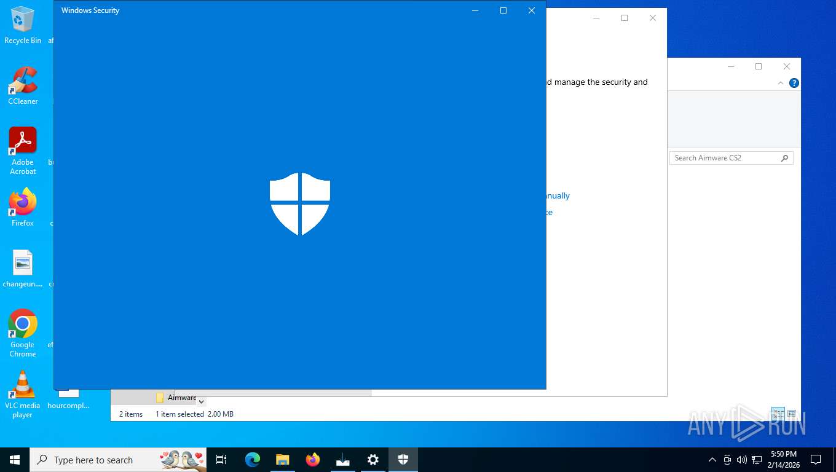Open the Windows Start menu
Viewport: 836px width, 472px height.
pos(15,460)
